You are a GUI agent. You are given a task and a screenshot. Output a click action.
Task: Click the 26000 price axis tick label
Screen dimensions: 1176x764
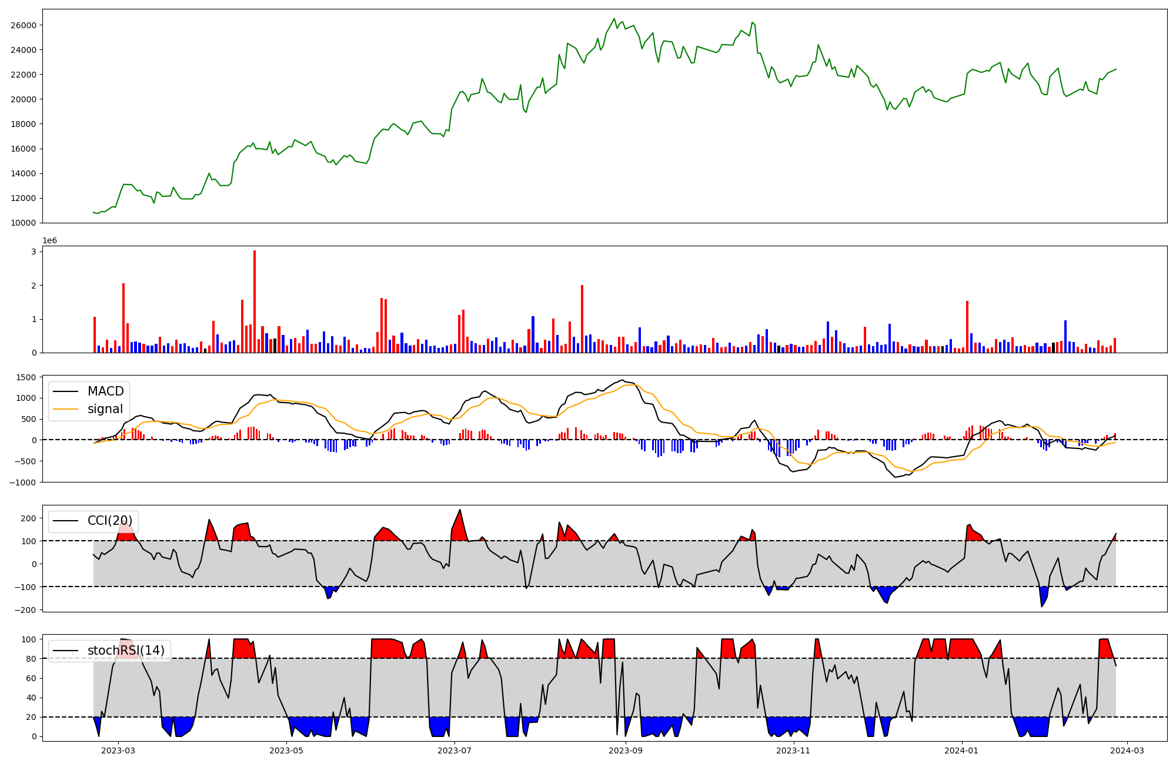(24, 25)
